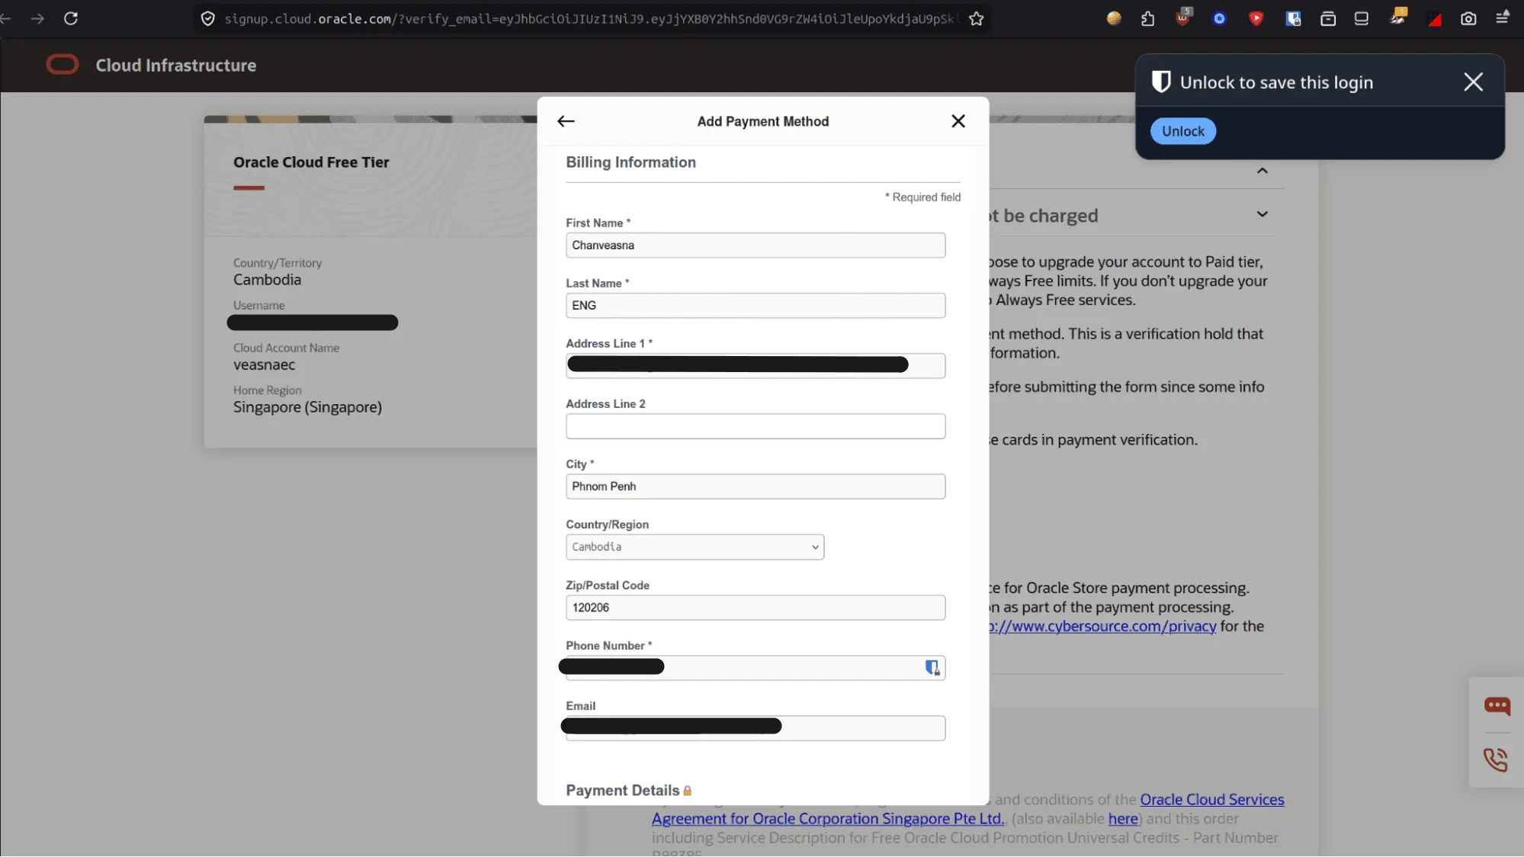Open the site security shield info
This screenshot has width=1524, height=857.
(x=207, y=18)
